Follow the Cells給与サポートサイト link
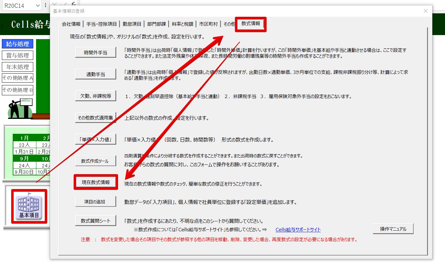 click(298, 230)
